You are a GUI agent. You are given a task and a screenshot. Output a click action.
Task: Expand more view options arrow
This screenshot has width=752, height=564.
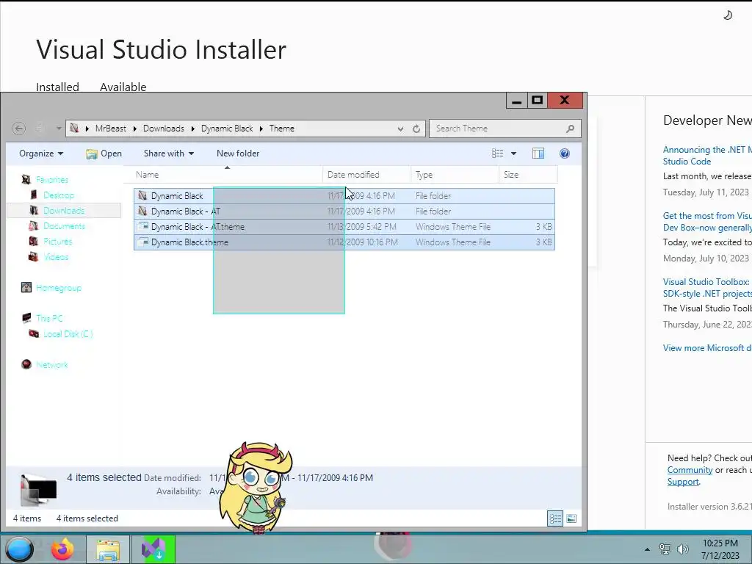click(513, 153)
